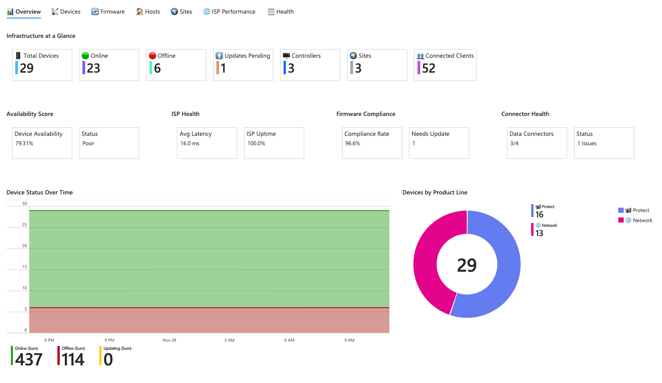Click the Updates Pending arrow icon
The height and width of the screenshot is (383, 662).
pyautogui.click(x=219, y=56)
